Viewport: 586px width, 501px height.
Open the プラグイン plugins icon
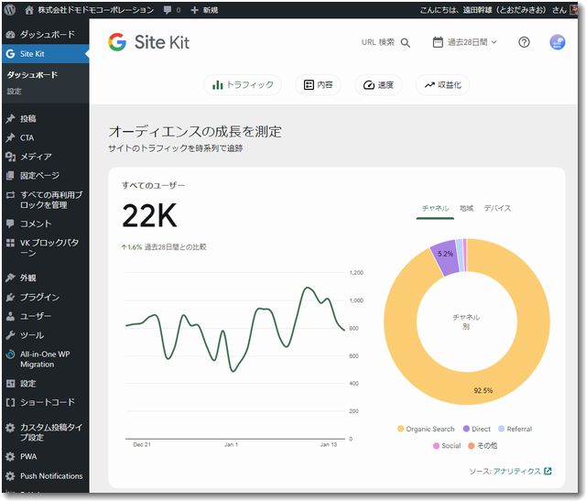[10, 298]
